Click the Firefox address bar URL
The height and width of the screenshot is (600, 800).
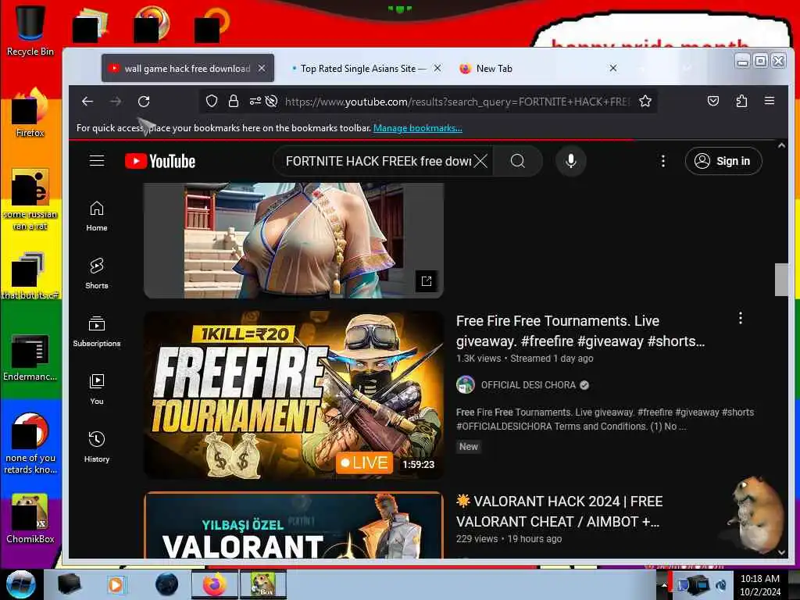pyautogui.click(x=457, y=102)
